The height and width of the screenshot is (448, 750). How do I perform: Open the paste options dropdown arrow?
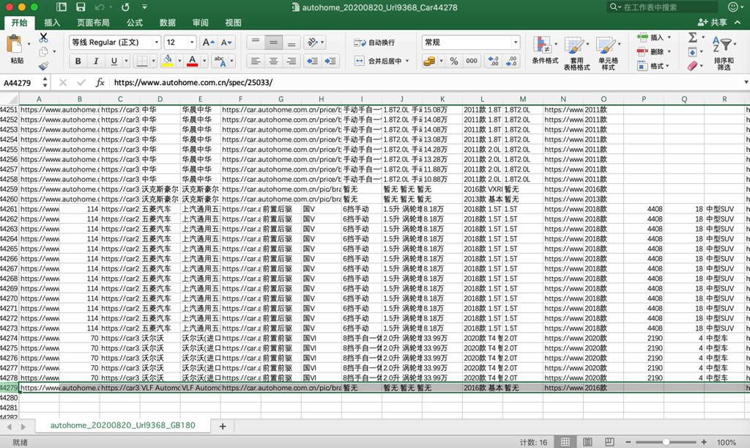click(29, 44)
